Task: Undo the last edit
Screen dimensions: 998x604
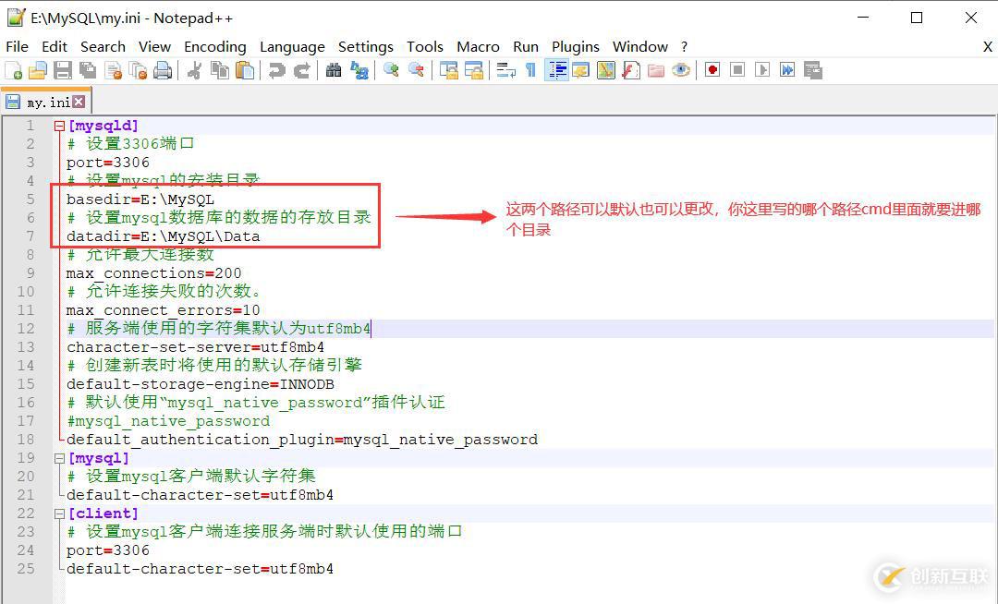Action: tap(276, 70)
